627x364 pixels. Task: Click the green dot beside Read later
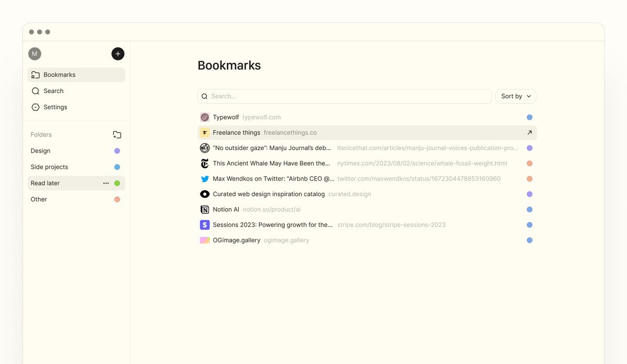pos(117,183)
